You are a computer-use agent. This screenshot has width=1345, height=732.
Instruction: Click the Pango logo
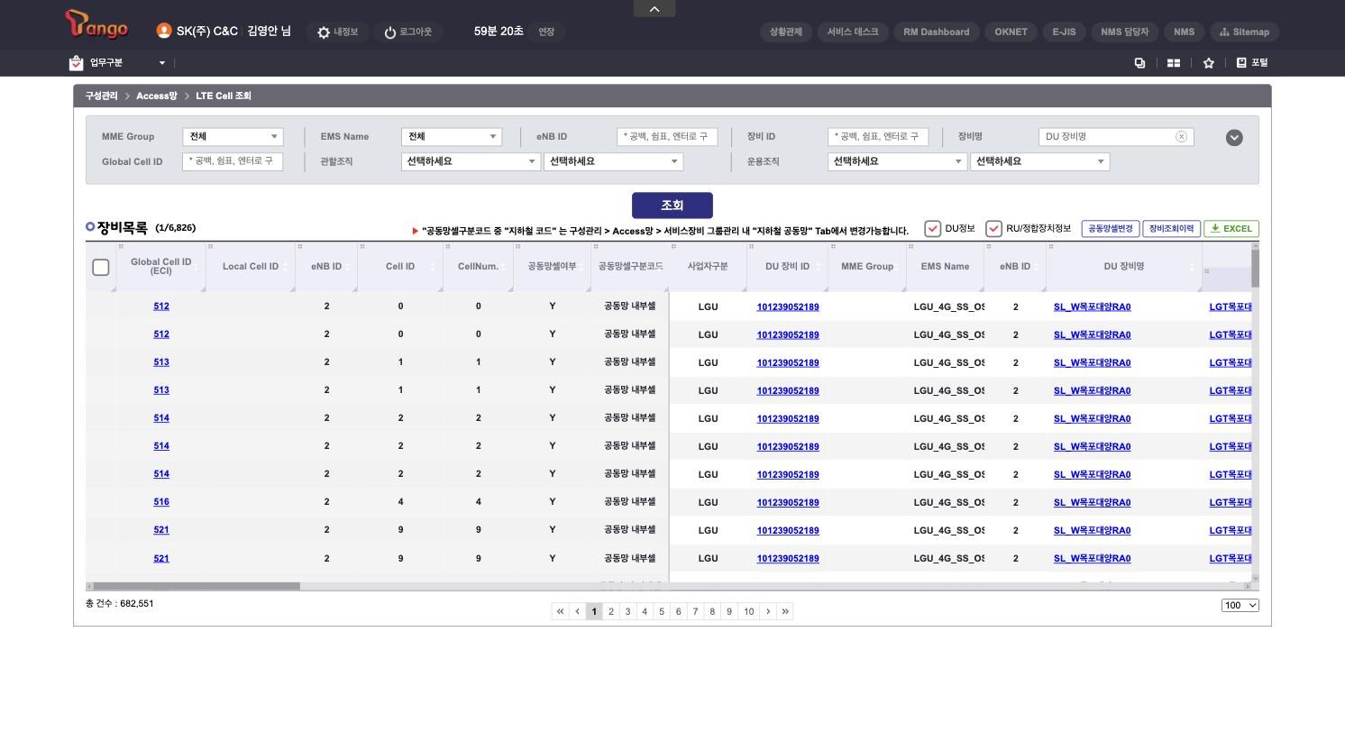click(x=96, y=24)
